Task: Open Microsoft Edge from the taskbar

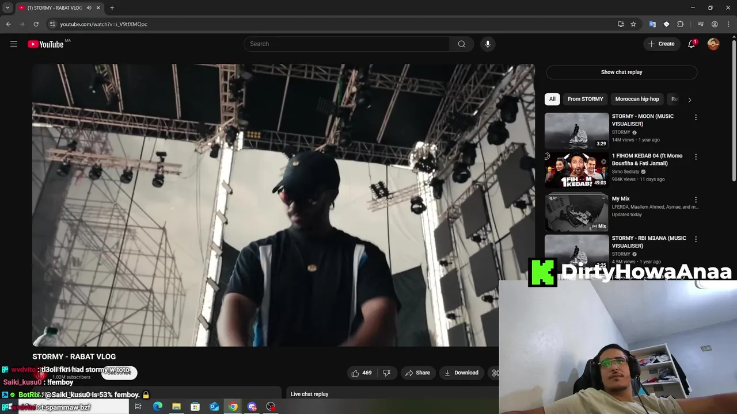Action: (x=157, y=407)
